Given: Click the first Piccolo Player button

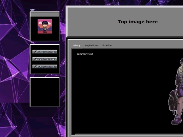Looking at the screenshot, I should coord(45,52).
